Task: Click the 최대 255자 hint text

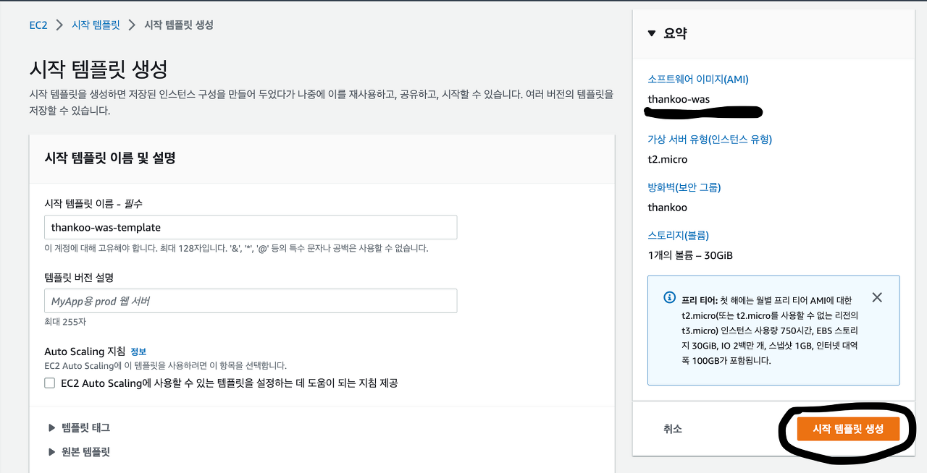Action: coord(65,322)
